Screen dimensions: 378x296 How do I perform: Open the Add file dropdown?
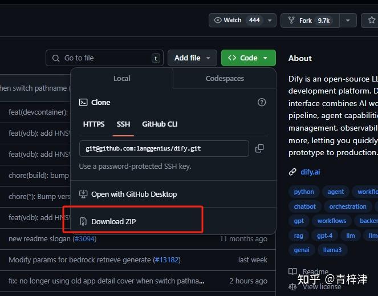pyautogui.click(x=192, y=58)
